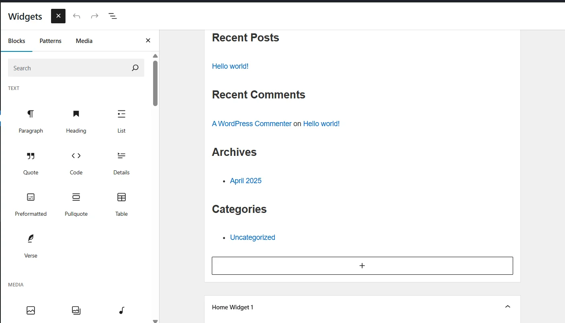
Task: Undo the last change
Action: point(76,16)
